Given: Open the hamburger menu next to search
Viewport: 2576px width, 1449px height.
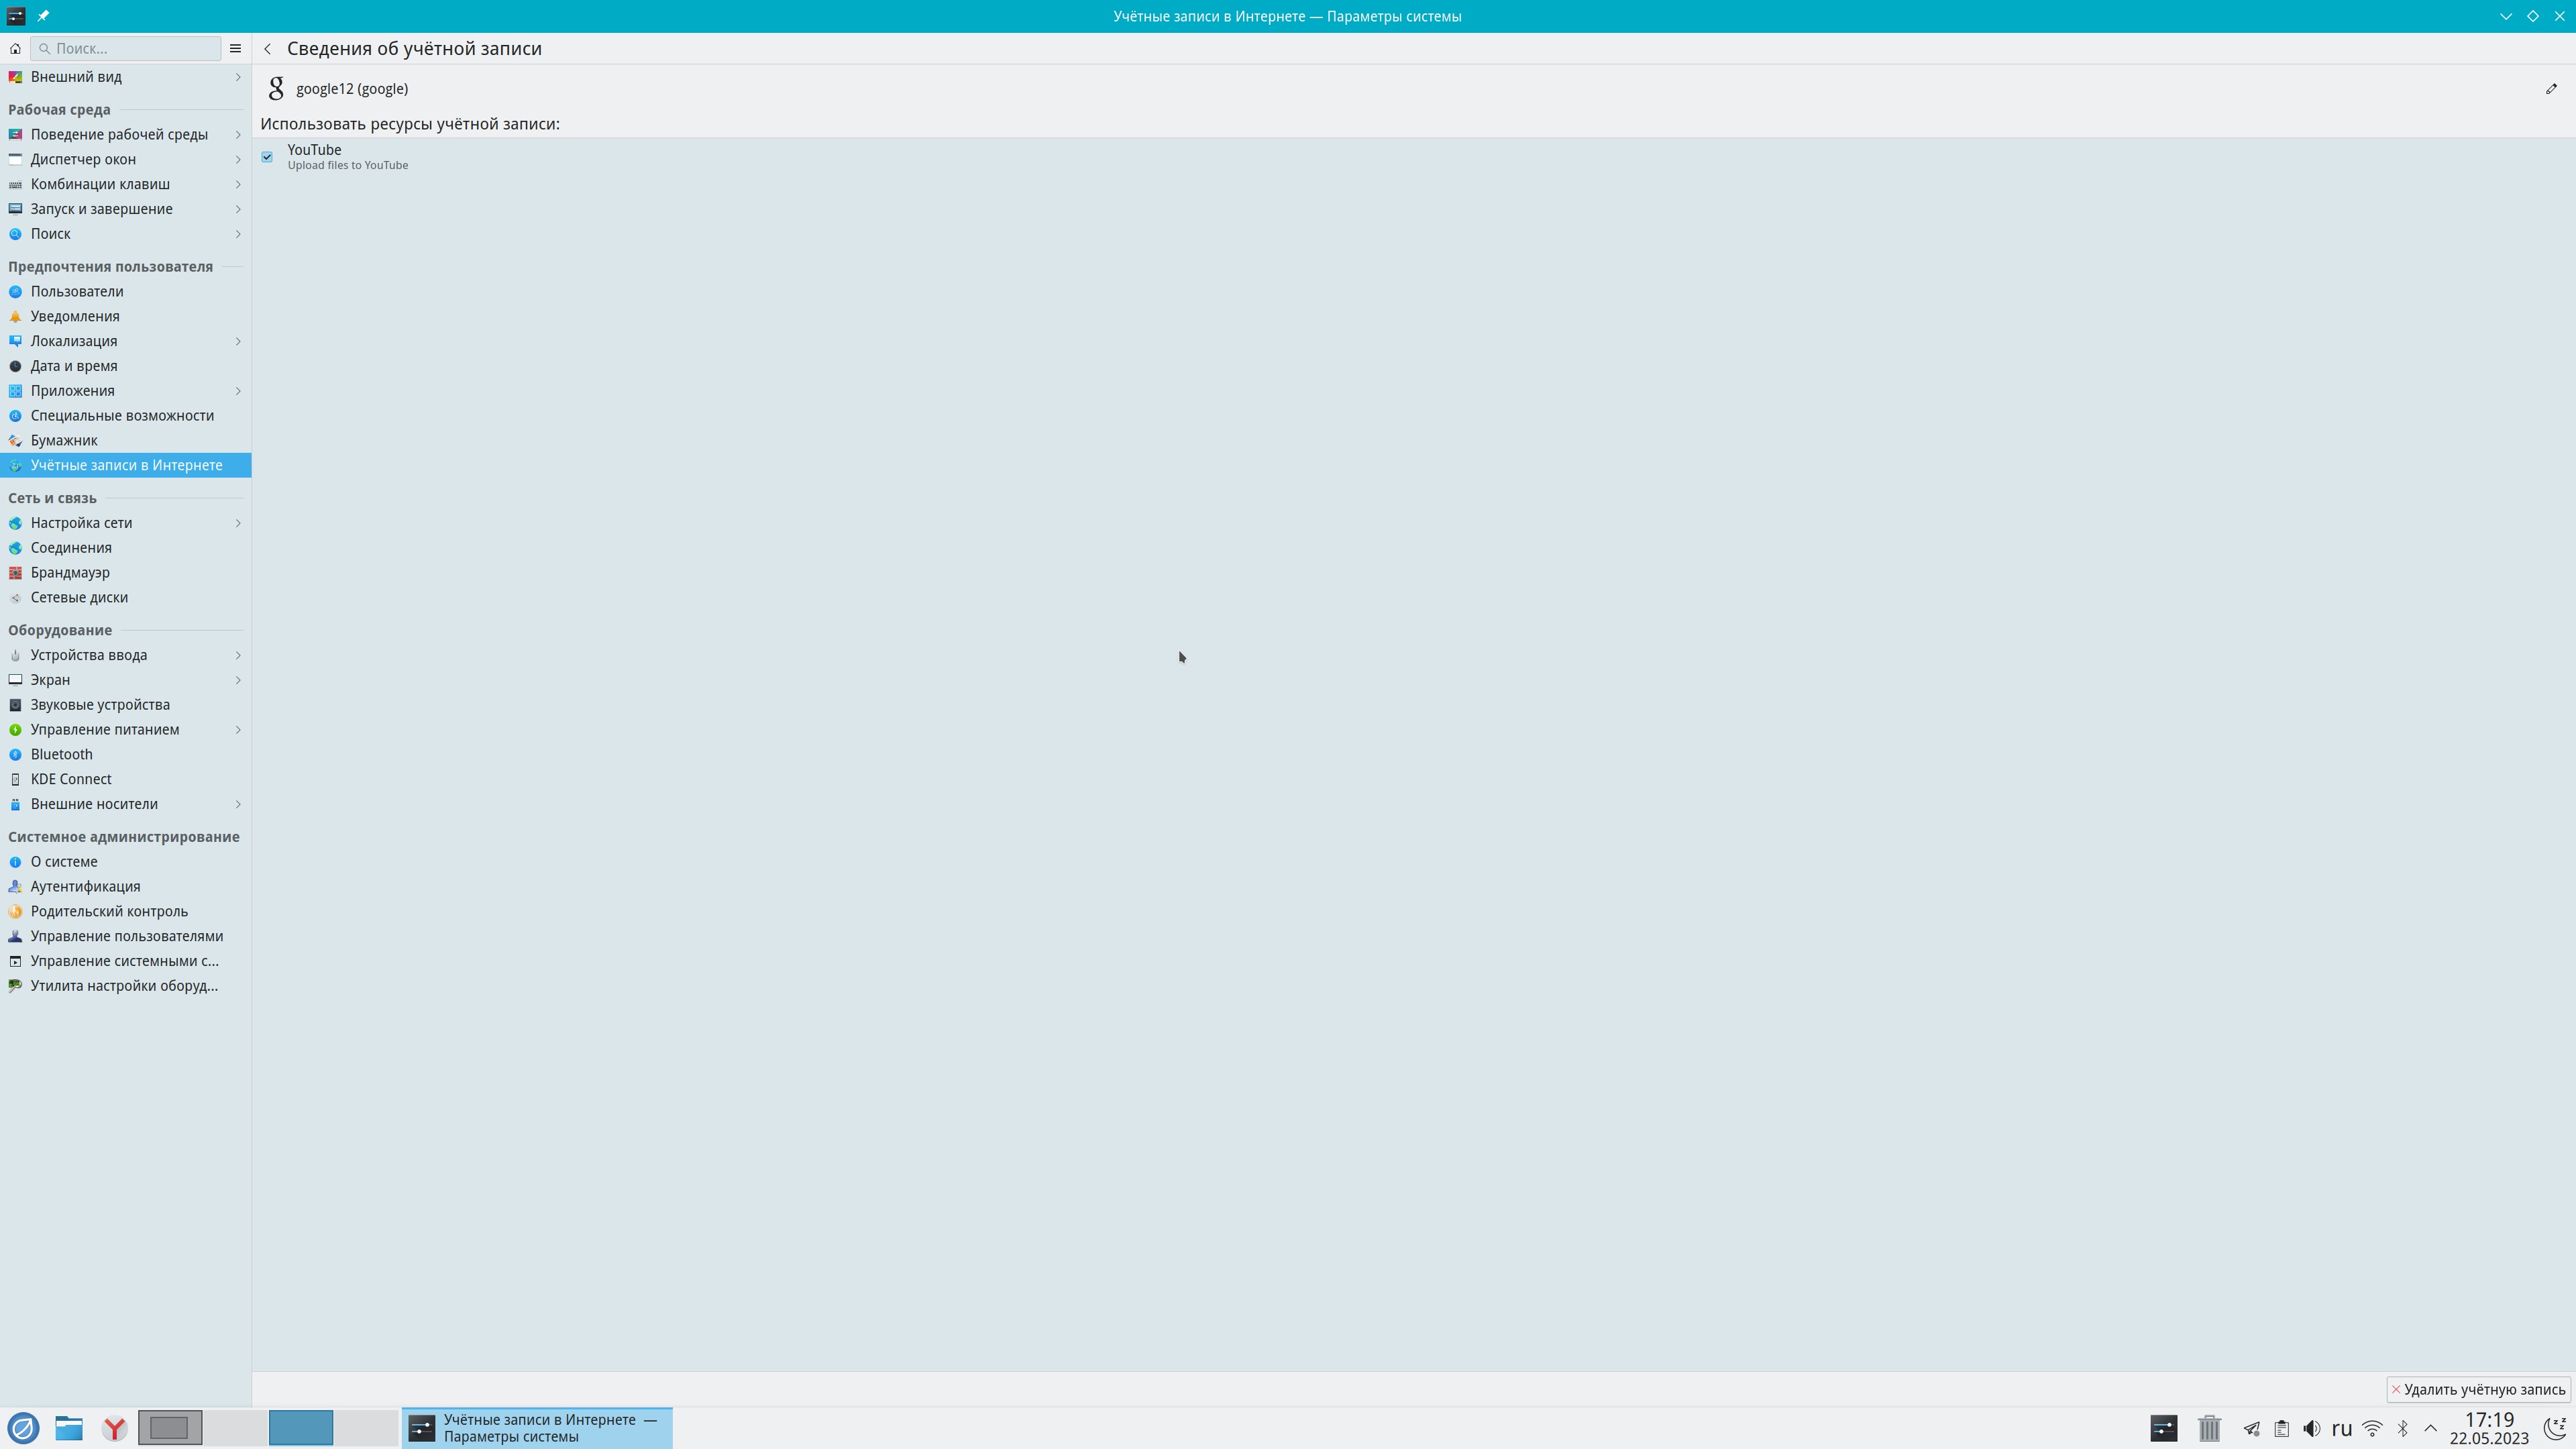Looking at the screenshot, I should (235, 48).
